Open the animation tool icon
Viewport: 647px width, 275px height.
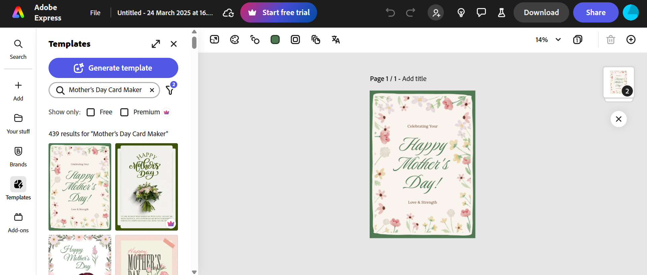[x=255, y=40]
